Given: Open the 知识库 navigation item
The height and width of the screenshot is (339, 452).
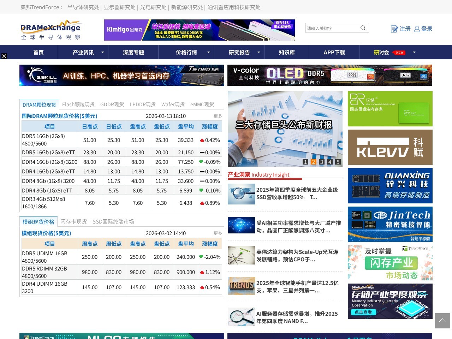Looking at the screenshot, I should point(287,52).
